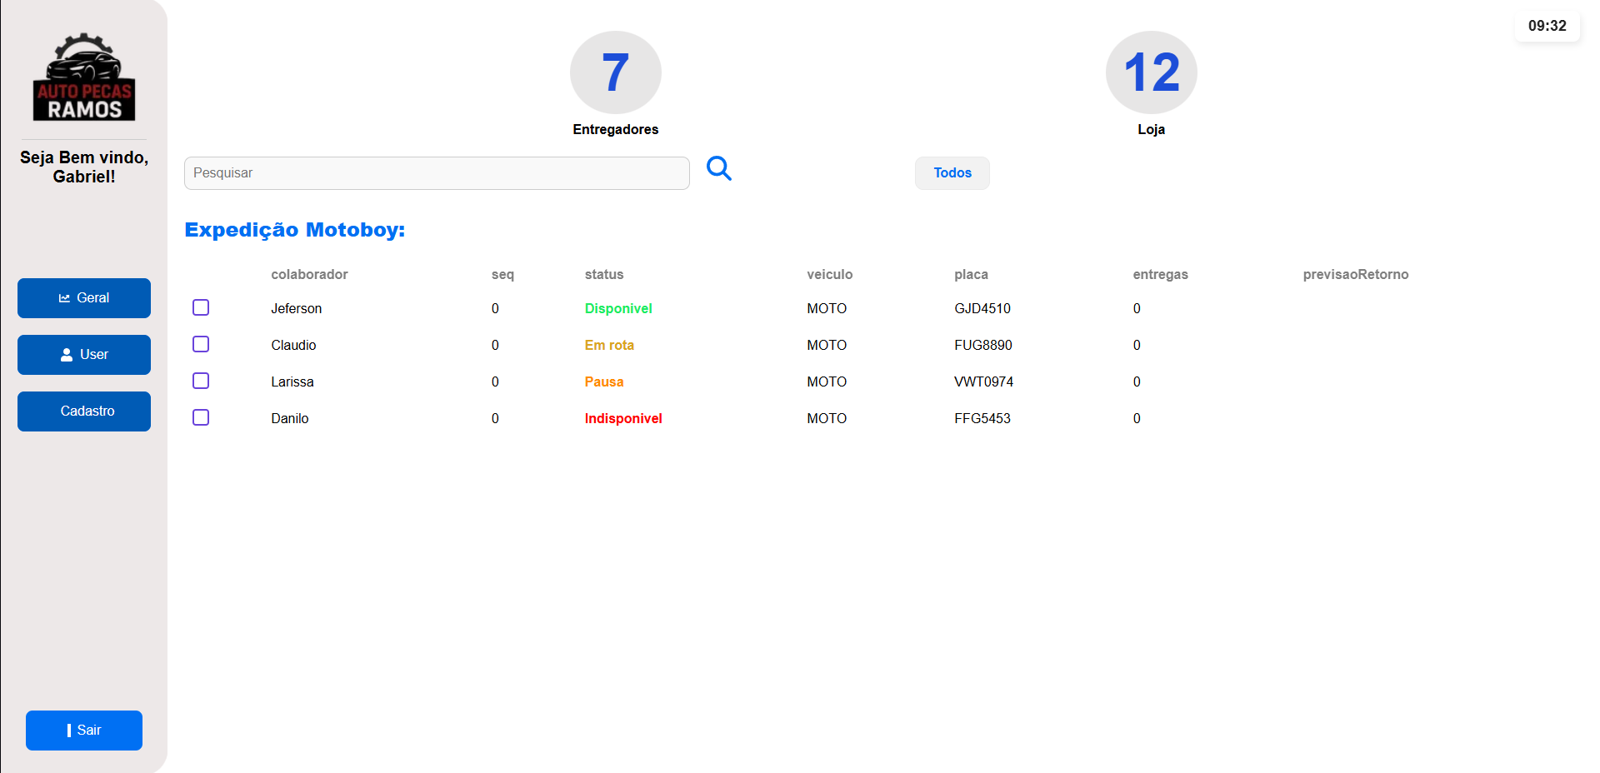Click the Loja counter circle showing 12
The width and height of the screenshot is (1600, 773).
(1151, 72)
